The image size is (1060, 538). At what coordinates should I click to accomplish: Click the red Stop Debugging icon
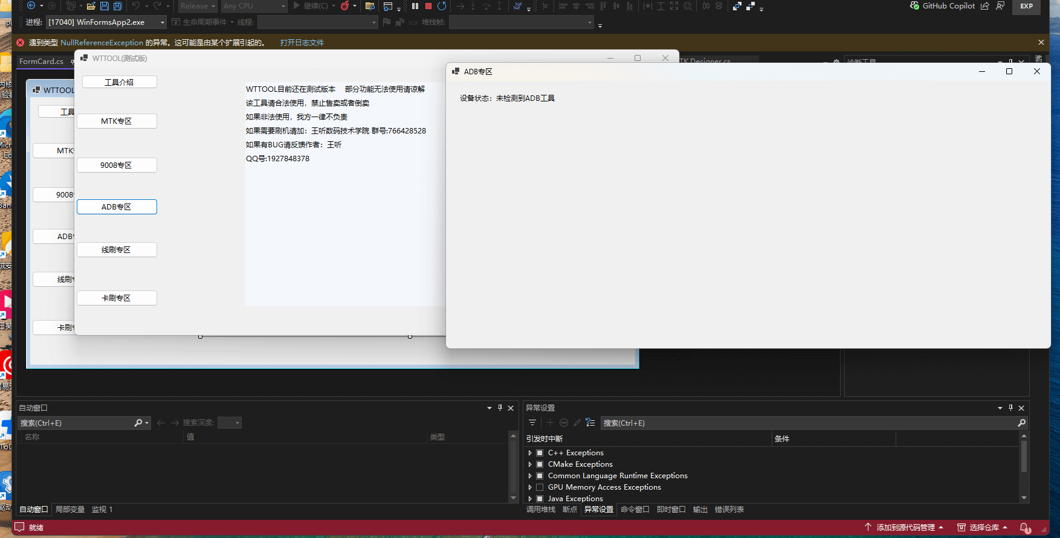tap(428, 6)
